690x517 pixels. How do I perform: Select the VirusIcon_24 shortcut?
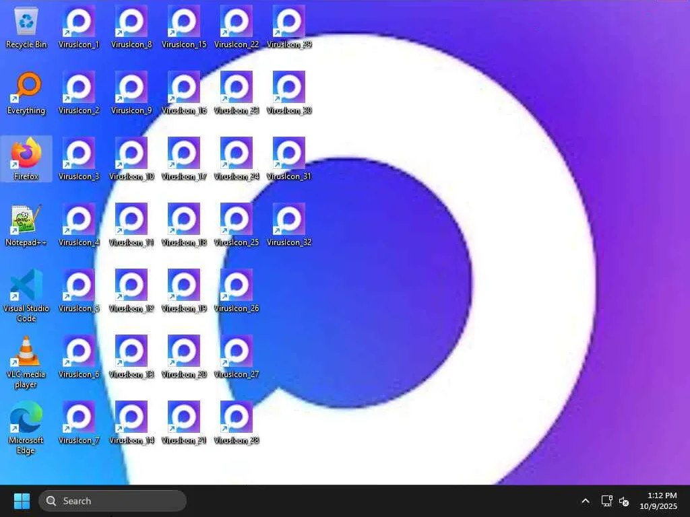[237, 159]
